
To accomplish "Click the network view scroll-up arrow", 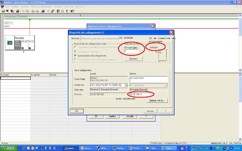I will (240, 15).
